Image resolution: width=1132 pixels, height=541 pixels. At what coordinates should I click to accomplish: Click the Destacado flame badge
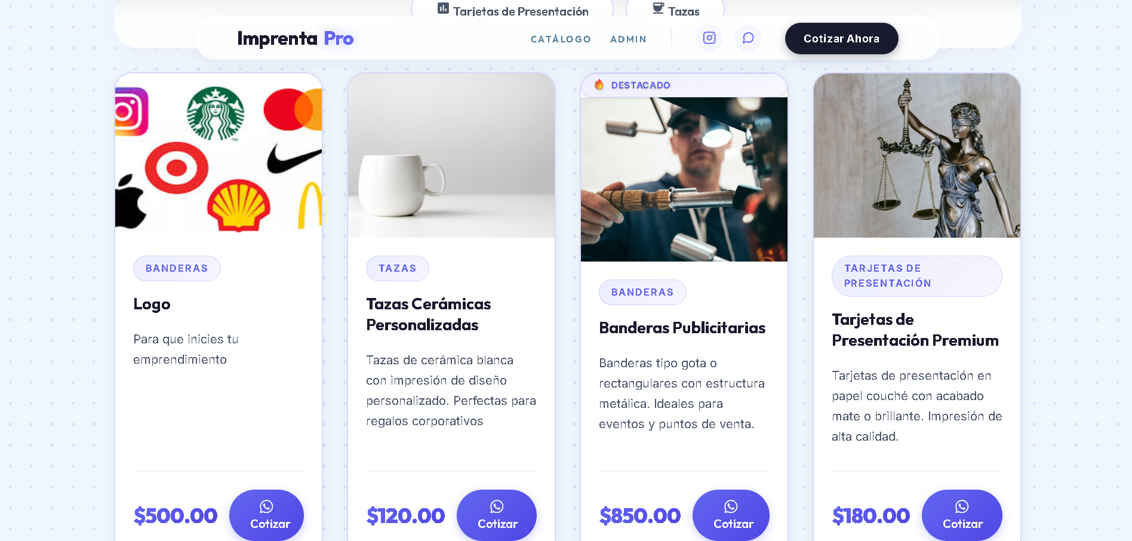(x=633, y=85)
